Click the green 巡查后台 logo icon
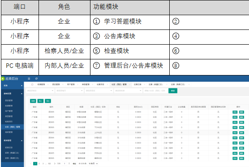The height and width of the screenshot is (167, 249). coord(3,79)
